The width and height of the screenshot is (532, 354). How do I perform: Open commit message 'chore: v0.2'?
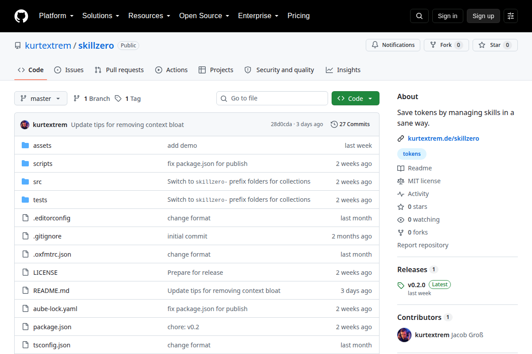tap(184, 327)
